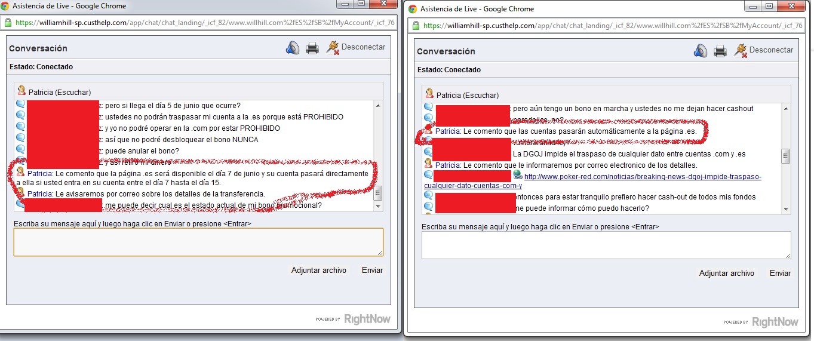Click Adjuntar archivo in right window
Image resolution: width=814 pixels, height=341 pixels.
point(727,273)
